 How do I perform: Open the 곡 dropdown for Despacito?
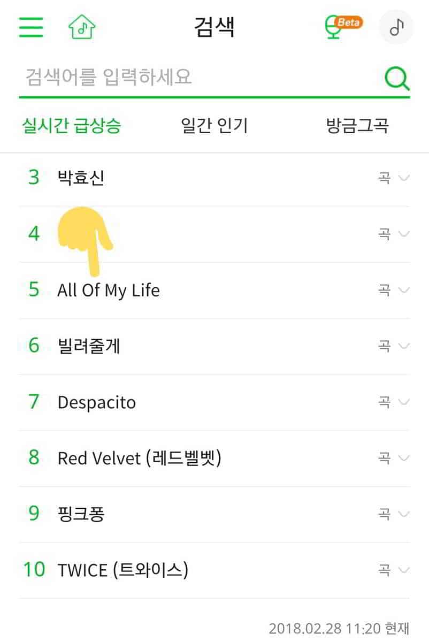pos(393,402)
